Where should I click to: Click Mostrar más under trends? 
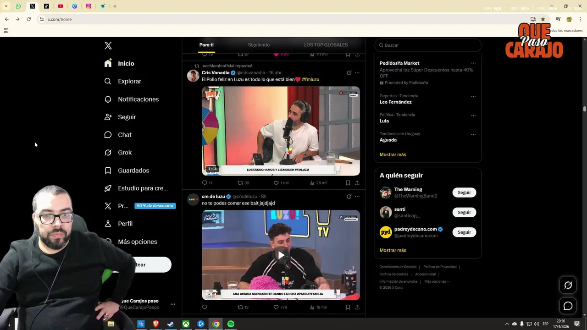[x=393, y=154]
